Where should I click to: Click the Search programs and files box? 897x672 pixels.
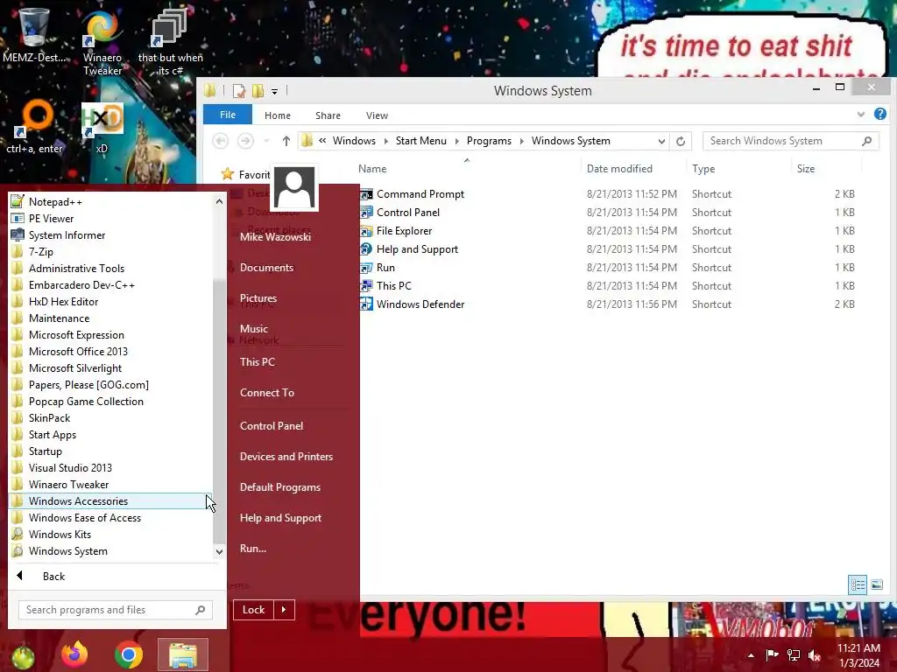click(x=116, y=610)
